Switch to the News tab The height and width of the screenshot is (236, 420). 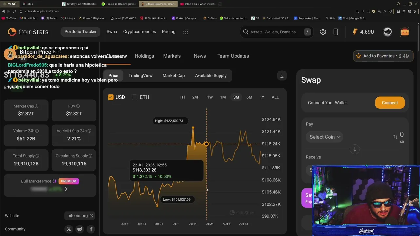click(200, 56)
